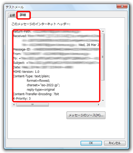Image resolution: width=133 pixels, height=153 pixels.
Task: Switch to the 全般 tab
Action: 12,15
